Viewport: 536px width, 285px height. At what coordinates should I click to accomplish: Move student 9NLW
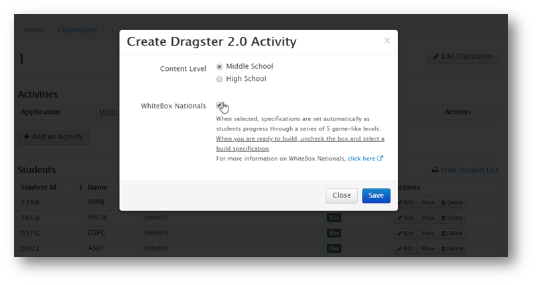click(x=427, y=217)
